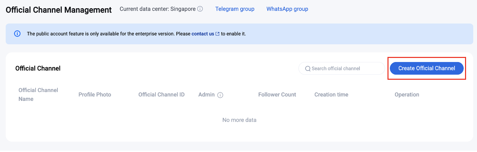The height and width of the screenshot is (152, 477).
Task: Click the Official Channel Management page title
Action: (x=59, y=10)
